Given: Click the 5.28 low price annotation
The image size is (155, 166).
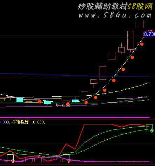Looking at the screenshot, I should click(x=63, y=106).
